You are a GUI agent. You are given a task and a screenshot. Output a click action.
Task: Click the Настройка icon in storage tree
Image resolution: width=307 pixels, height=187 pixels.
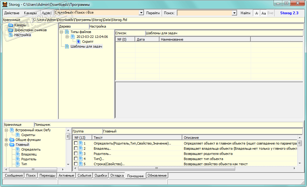click(x=11, y=35)
